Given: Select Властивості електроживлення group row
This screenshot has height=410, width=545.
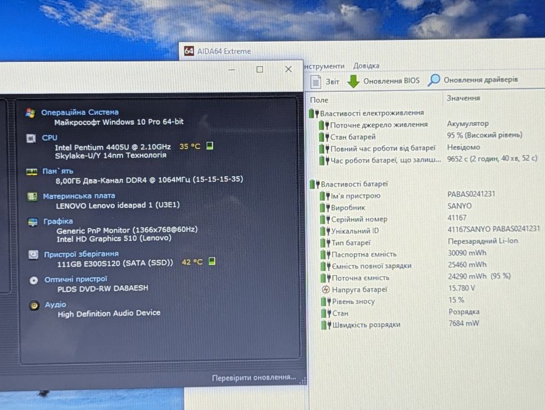Looking at the screenshot, I should (367, 113).
